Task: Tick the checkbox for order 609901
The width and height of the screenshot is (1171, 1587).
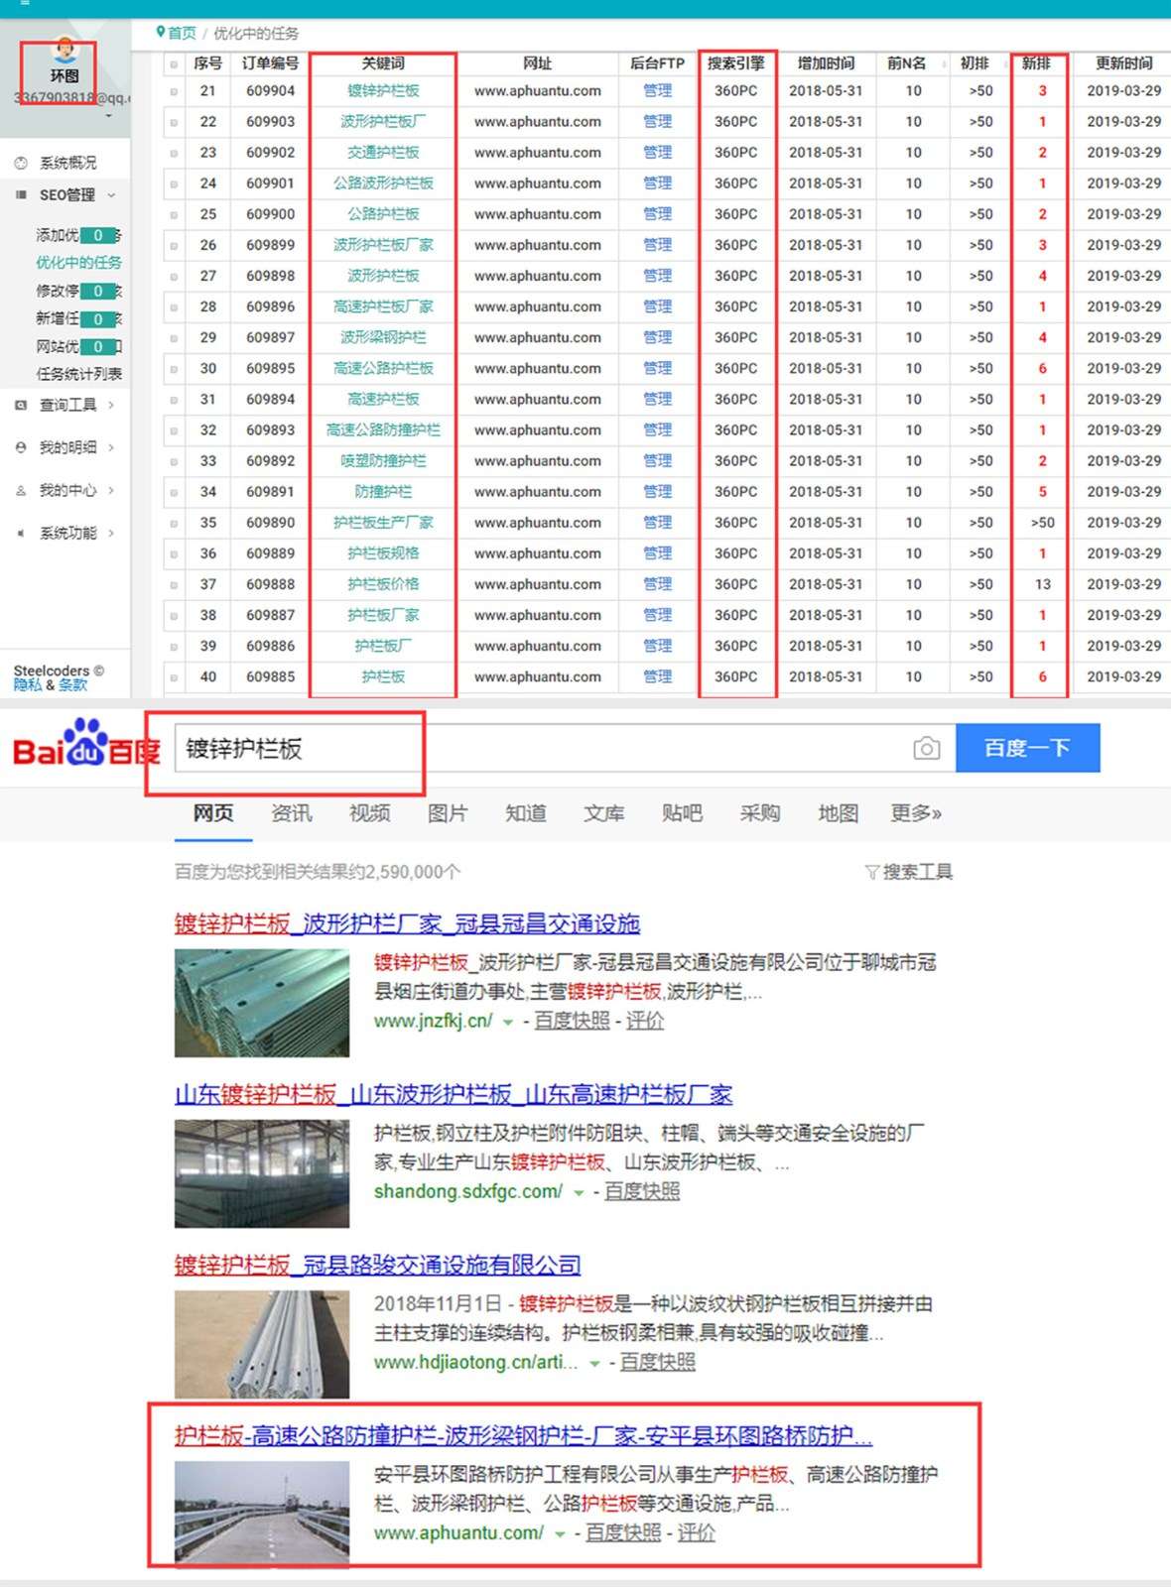Action: coord(174,183)
